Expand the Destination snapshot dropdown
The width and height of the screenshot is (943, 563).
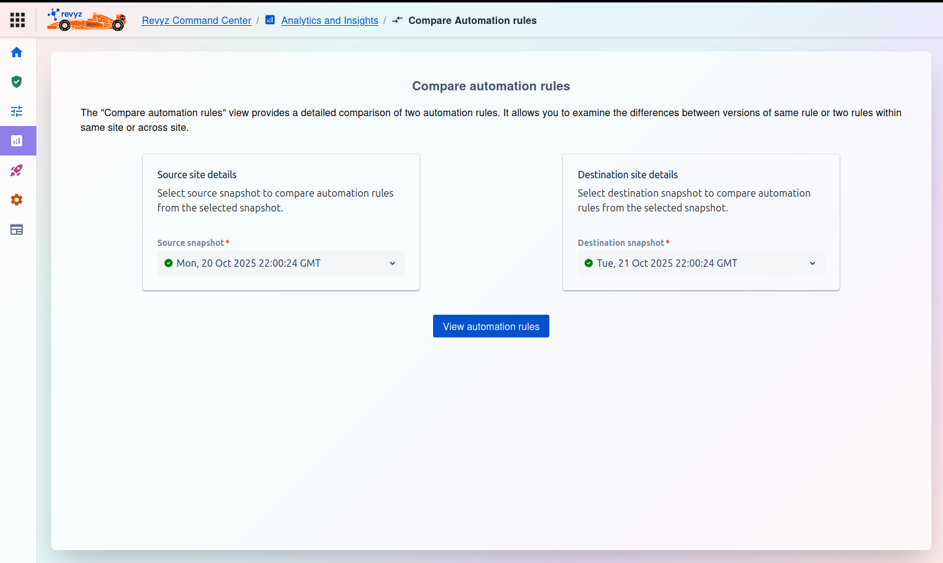point(701,263)
